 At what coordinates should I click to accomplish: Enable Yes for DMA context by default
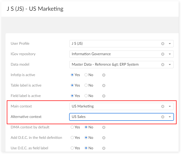pos(72,127)
